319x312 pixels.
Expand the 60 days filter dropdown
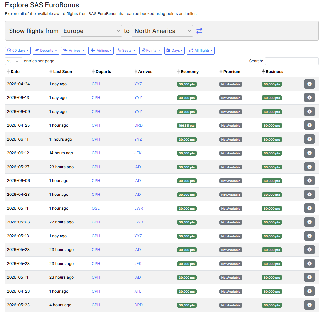coord(18,51)
